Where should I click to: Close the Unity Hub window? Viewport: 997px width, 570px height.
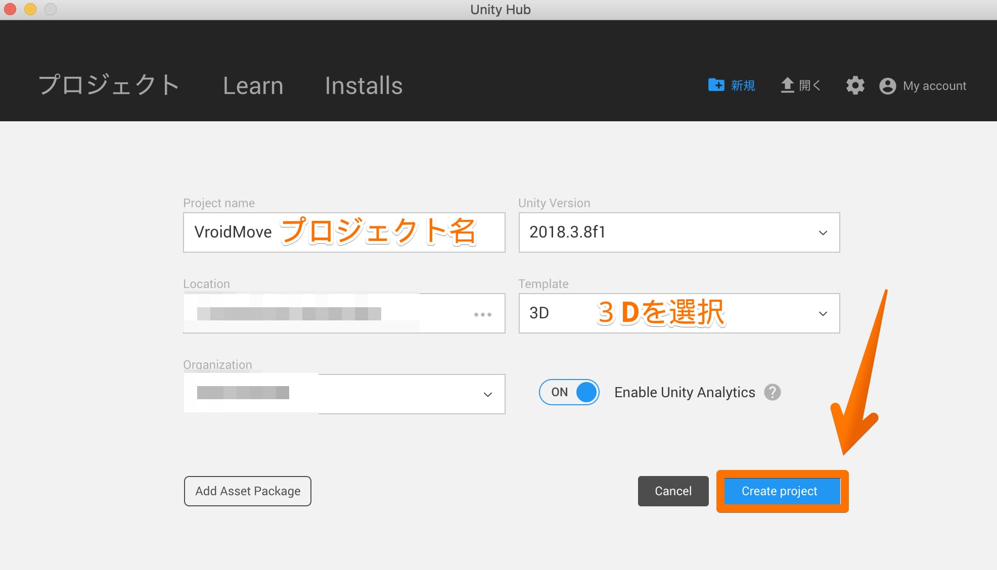coord(10,9)
